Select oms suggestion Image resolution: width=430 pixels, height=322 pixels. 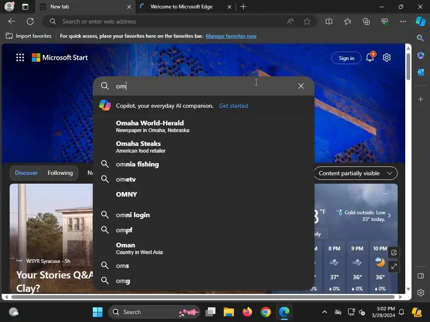coord(204,265)
